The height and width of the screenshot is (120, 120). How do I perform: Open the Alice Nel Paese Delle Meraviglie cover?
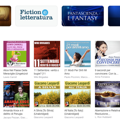tap(17, 54)
